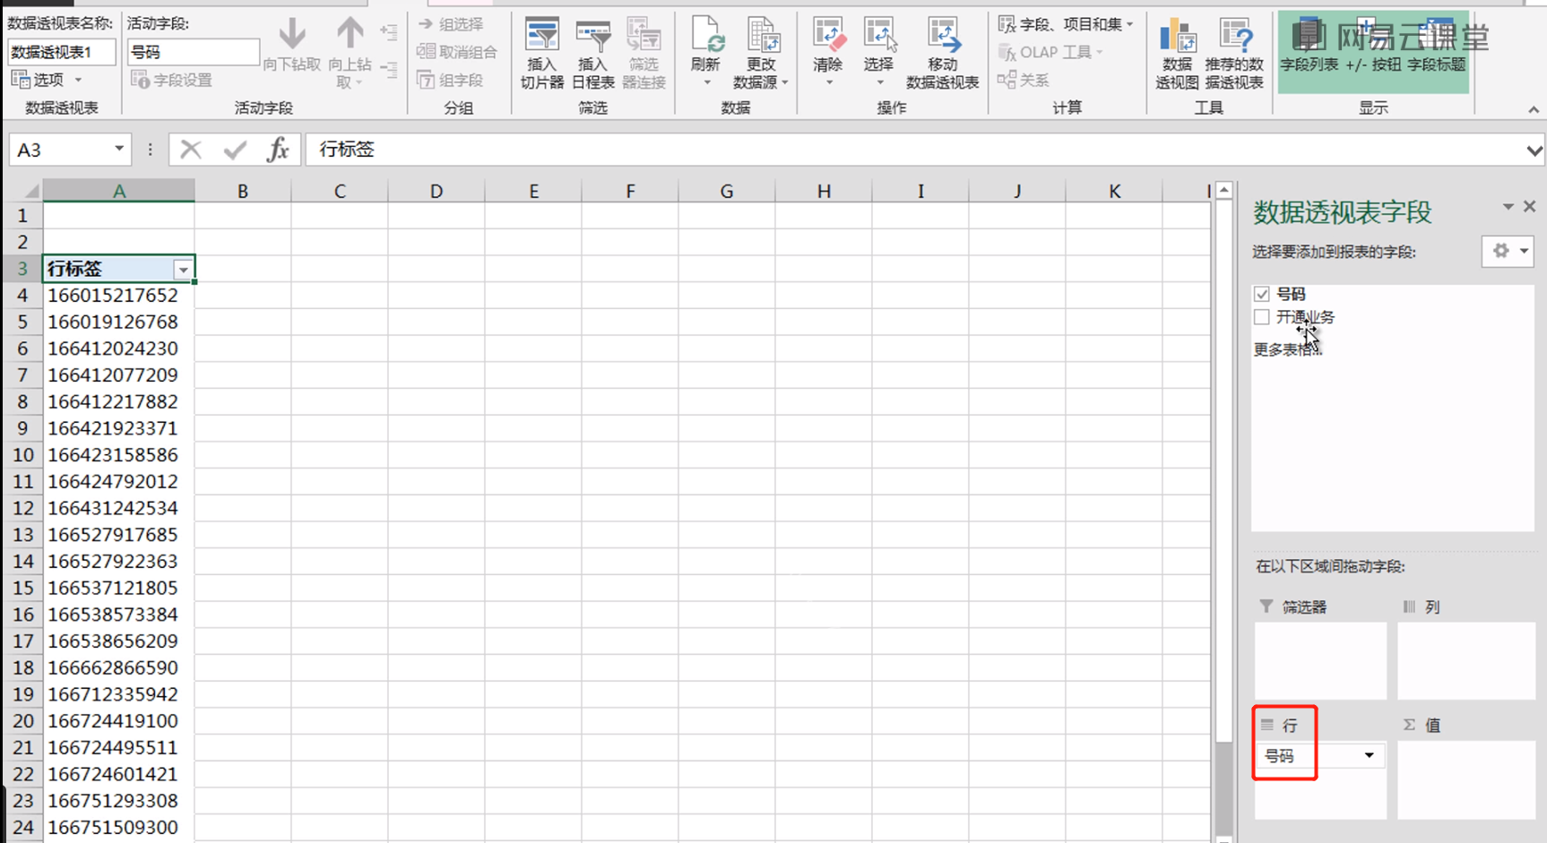Open field pane tools gear dropdown
1547x843 pixels.
point(1508,251)
